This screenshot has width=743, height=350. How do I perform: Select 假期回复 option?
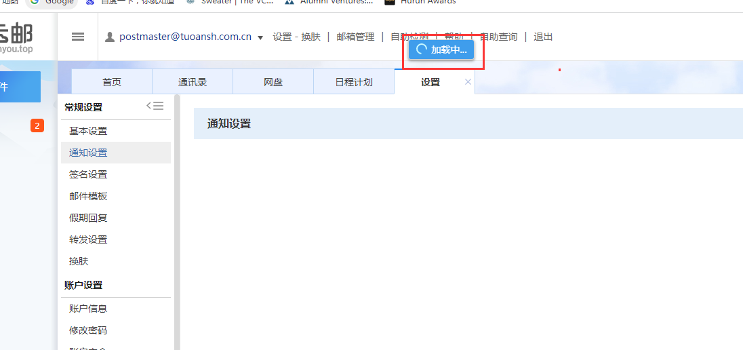(x=88, y=218)
